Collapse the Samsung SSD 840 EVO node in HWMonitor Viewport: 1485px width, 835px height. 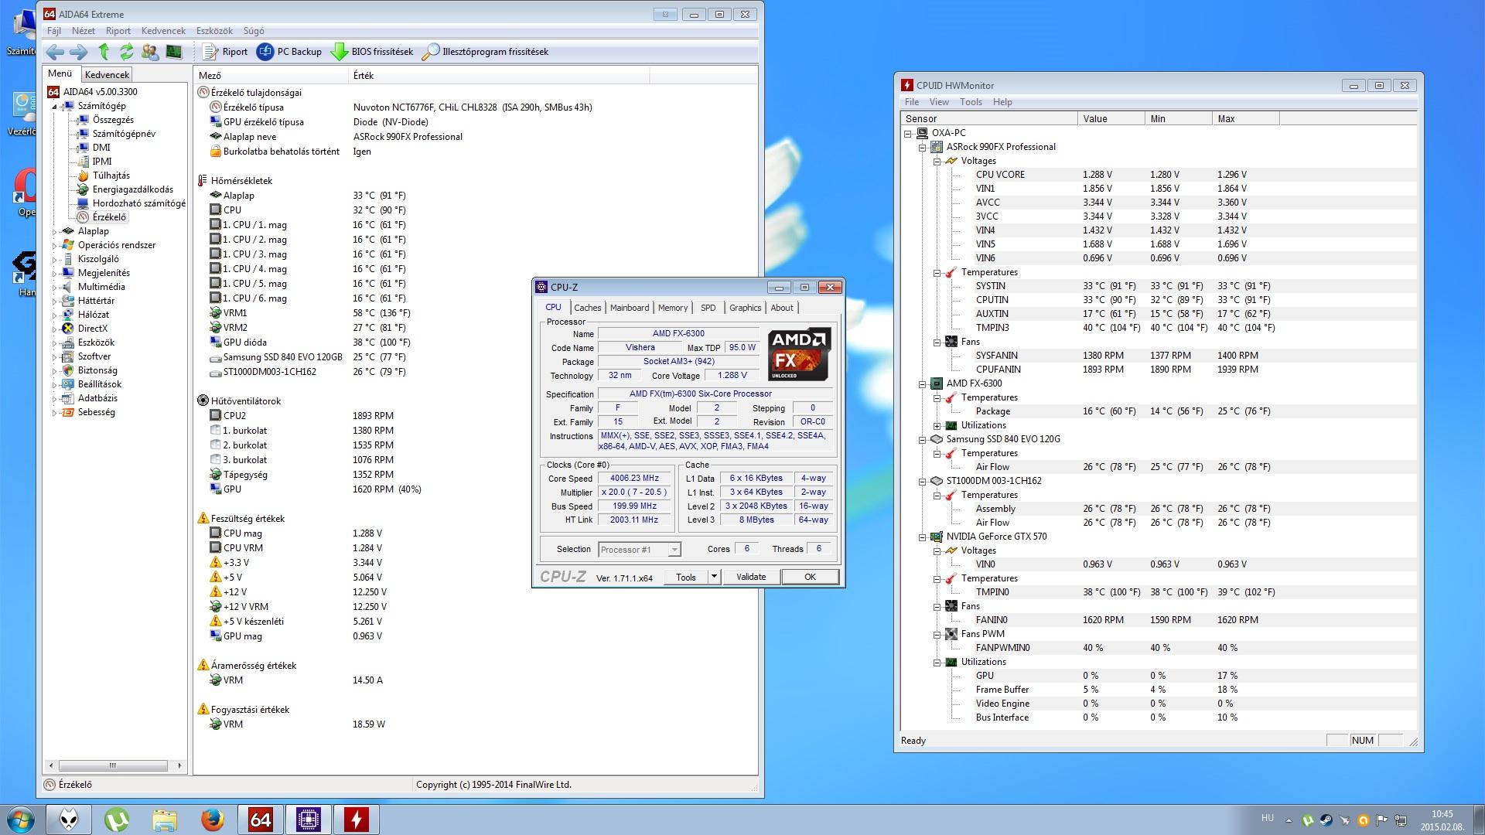coord(923,439)
